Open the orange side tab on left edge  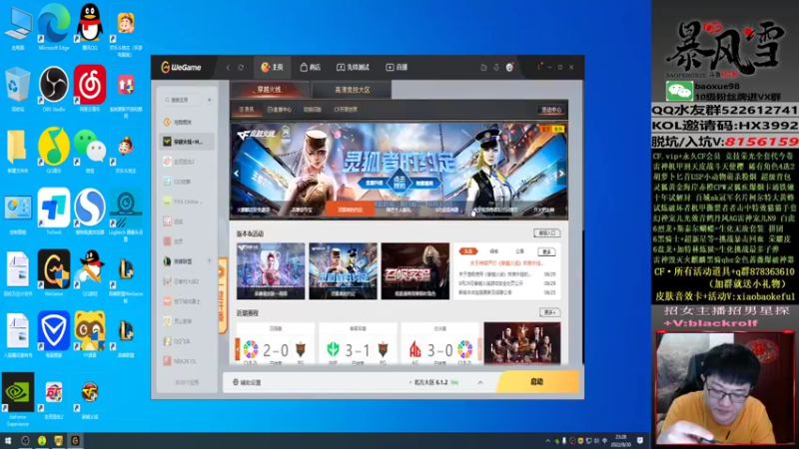tap(223, 295)
